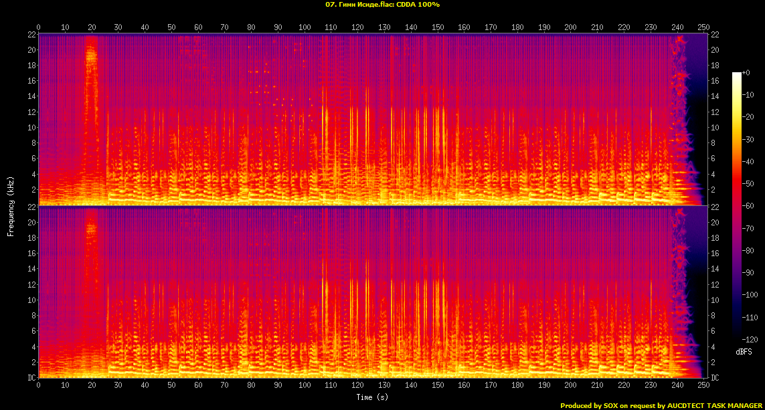
Task: Click the 22 kHz label at top left axis
Action: point(31,34)
